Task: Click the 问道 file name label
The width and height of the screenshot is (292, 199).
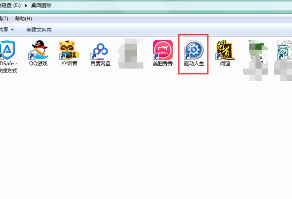Action: tap(225, 63)
